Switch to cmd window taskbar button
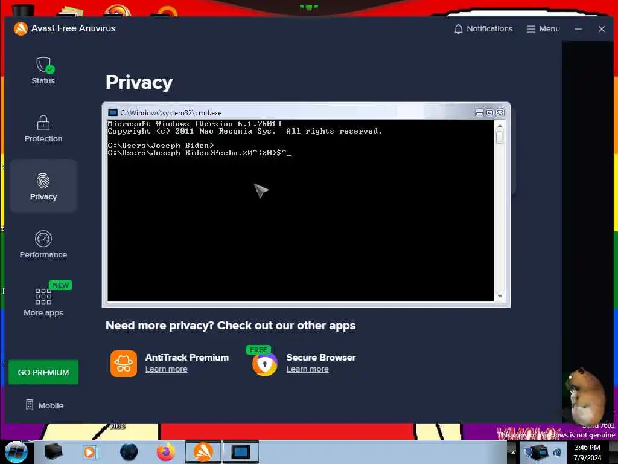 pos(241,452)
